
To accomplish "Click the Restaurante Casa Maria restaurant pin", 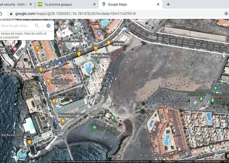I will [41, 70].
